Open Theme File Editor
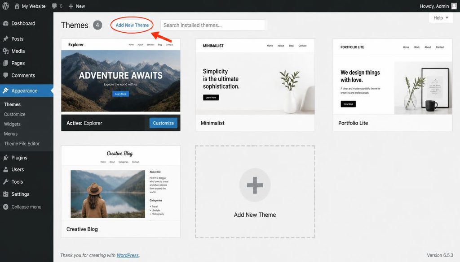The image size is (460, 262). 22,144
